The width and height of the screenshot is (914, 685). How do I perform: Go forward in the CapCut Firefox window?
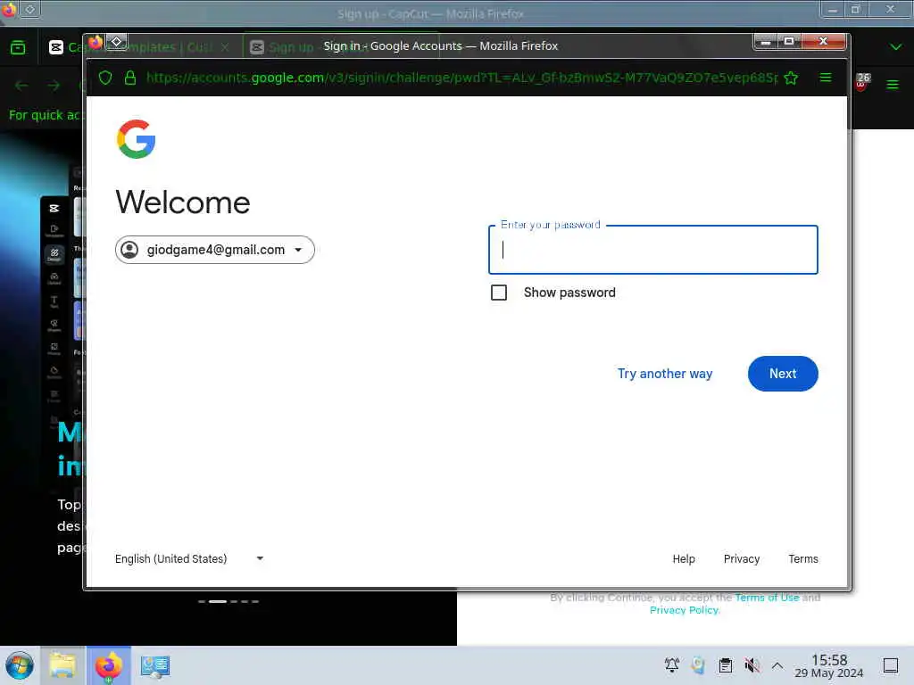point(54,86)
